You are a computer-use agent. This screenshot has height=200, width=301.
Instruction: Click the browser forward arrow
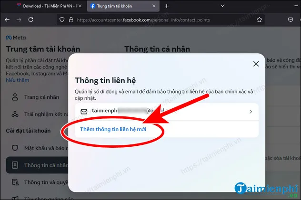click(x=19, y=19)
